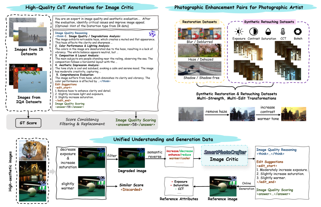Click the Haze / Dehazed tree image
This screenshot has width=321, height=207.
[x=200, y=50]
